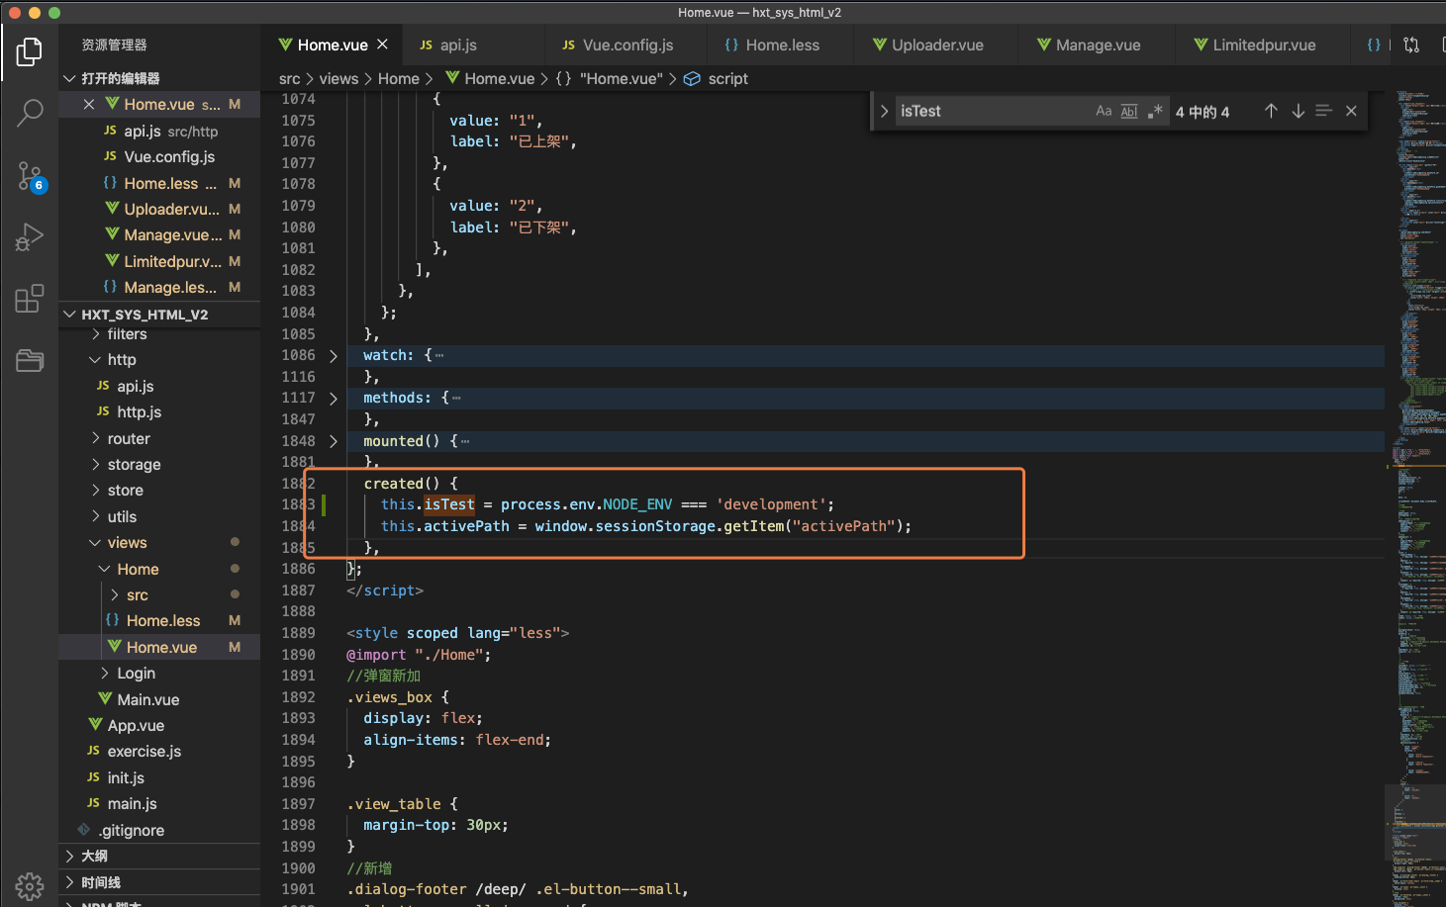Click the views breadcrumb segment
Image resolution: width=1446 pixels, height=907 pixels.
click(x=338, y=78)
